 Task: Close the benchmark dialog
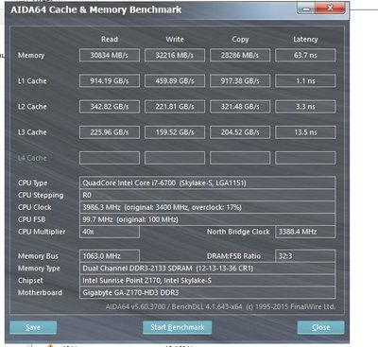point(320,327)
